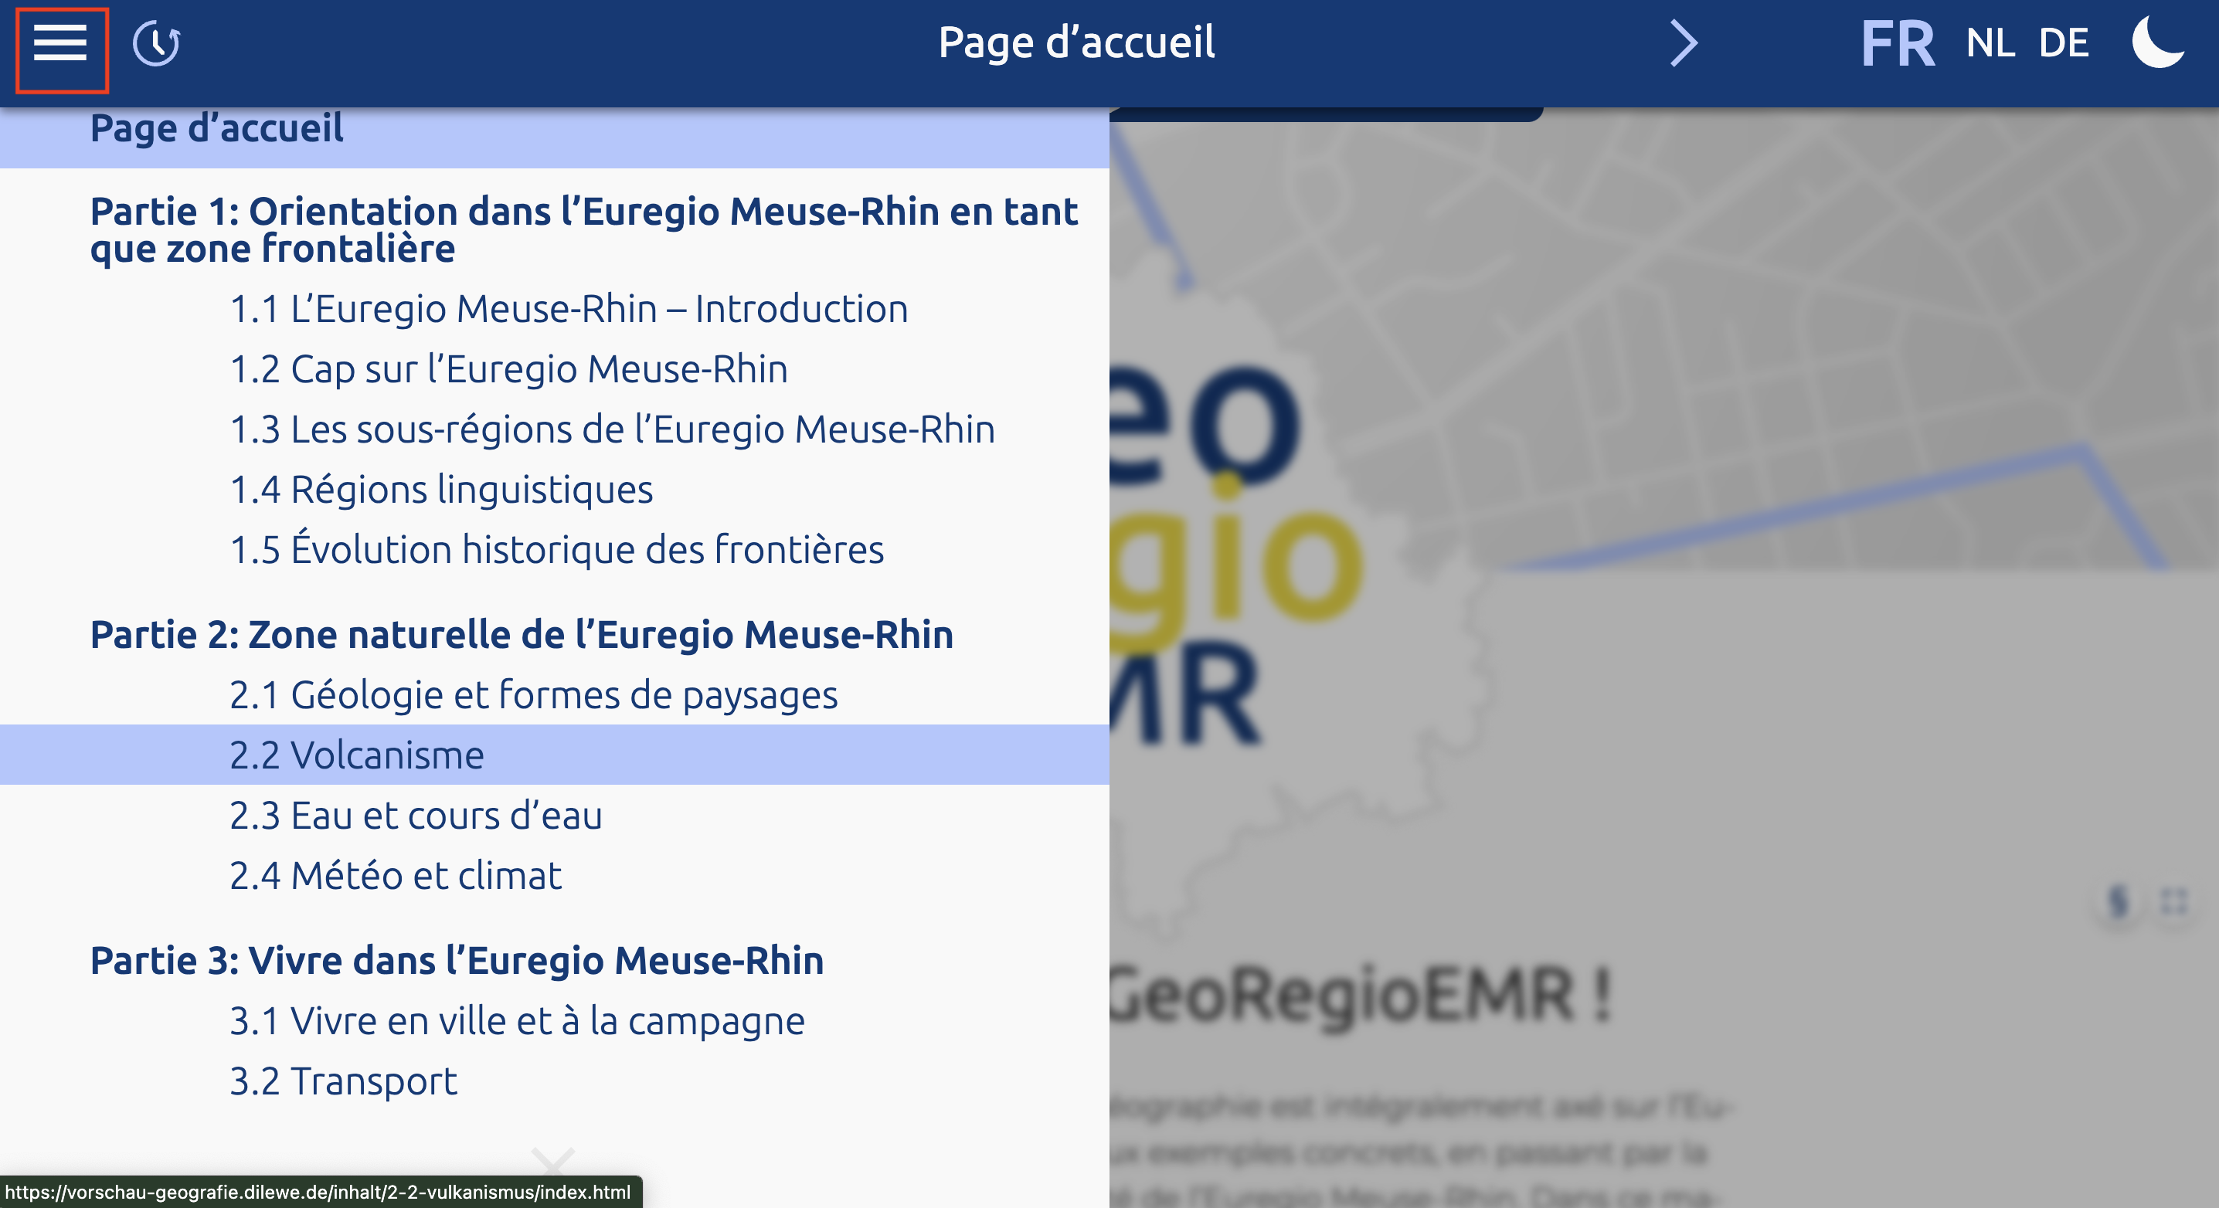Select FR language option
The width and height of the screenshot is (2219, 1208).
coord(1897,44)
